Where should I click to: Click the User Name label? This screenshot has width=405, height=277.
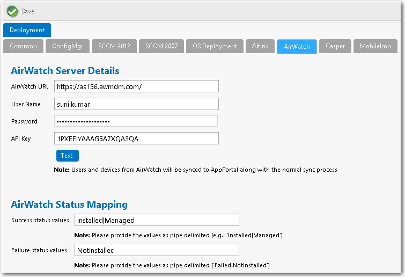pyautogui.click(x=26, y=104)
